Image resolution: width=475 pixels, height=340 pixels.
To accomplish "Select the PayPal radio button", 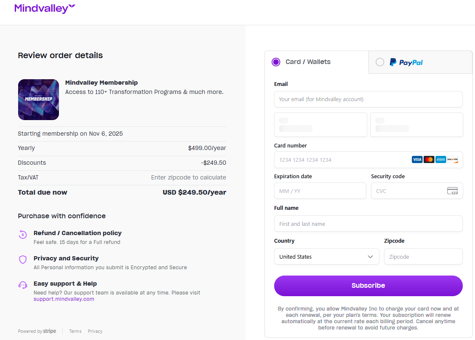I will coord(380,62).
